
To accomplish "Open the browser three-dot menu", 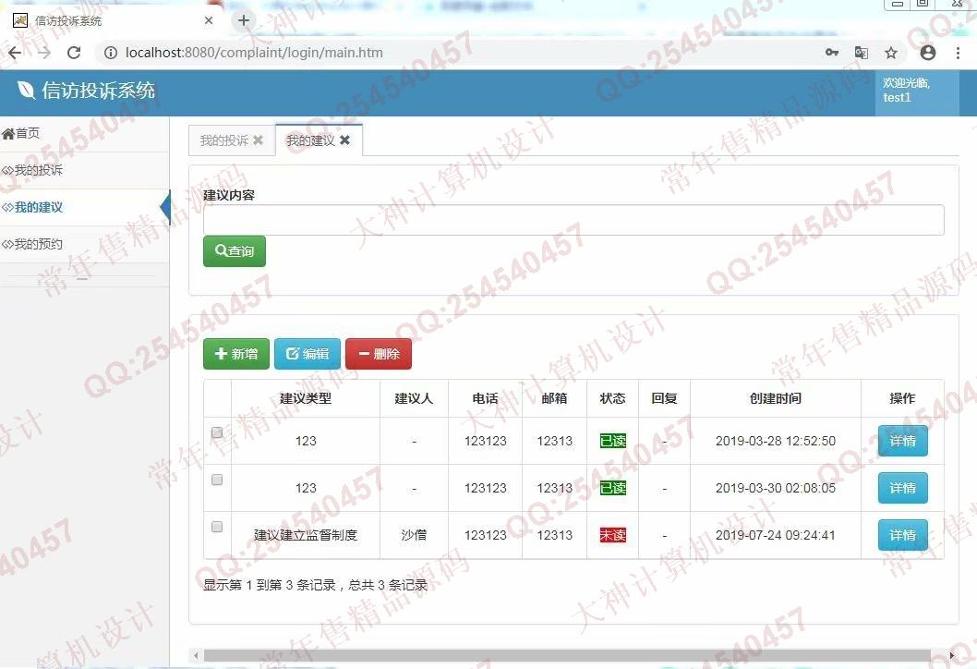I will [958, 53].
